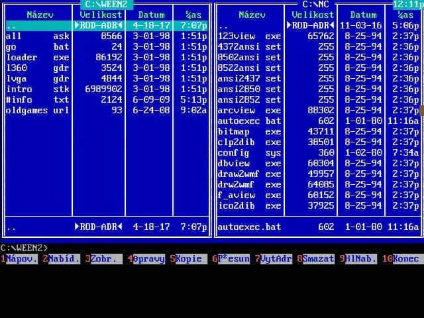The width and height of the screenshot is (424, 318).
Task: Click the Název column header in right panel
Action: coord(252,15)
